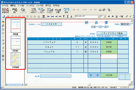The width and height of the screenshot is (136, 90).
Task: Open the MS ゴシック font dropdown
Action: 99,16
